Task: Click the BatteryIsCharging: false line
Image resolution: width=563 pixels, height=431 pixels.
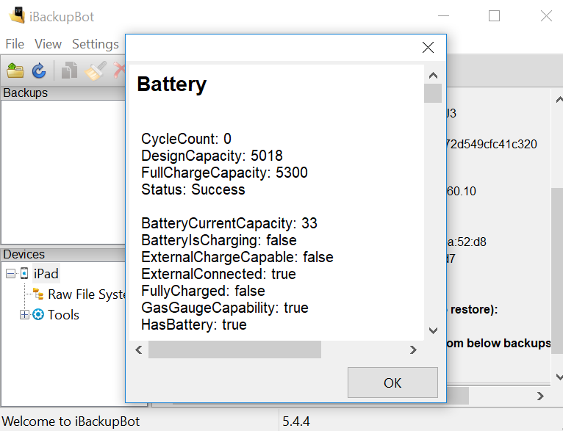Action: pos(219,240)
